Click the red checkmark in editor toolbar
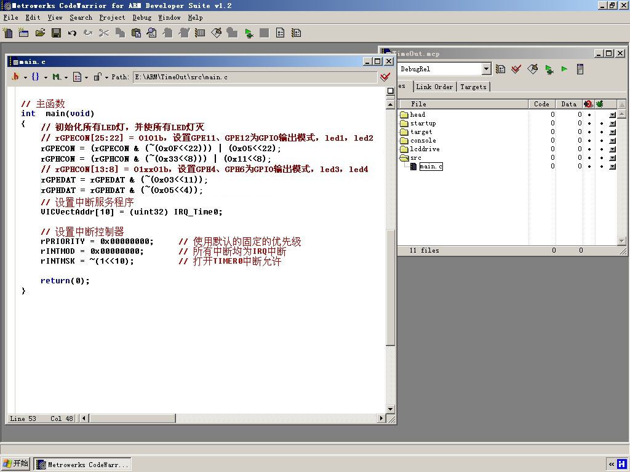Viewport: 630px width, 472px height. point(385,77)
